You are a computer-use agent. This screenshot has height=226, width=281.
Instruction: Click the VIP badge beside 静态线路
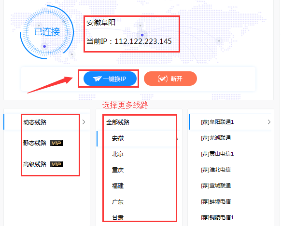coord(56,143)
